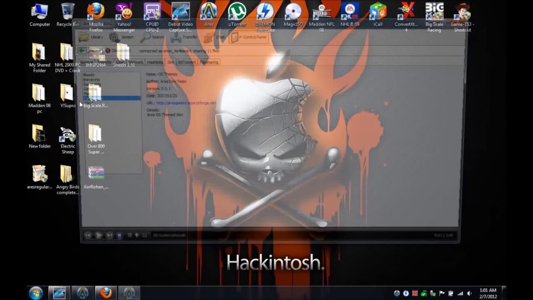This screenshot has height=300, width=533.
Task: Open the Recycle Bin
Action: [68, 15]
